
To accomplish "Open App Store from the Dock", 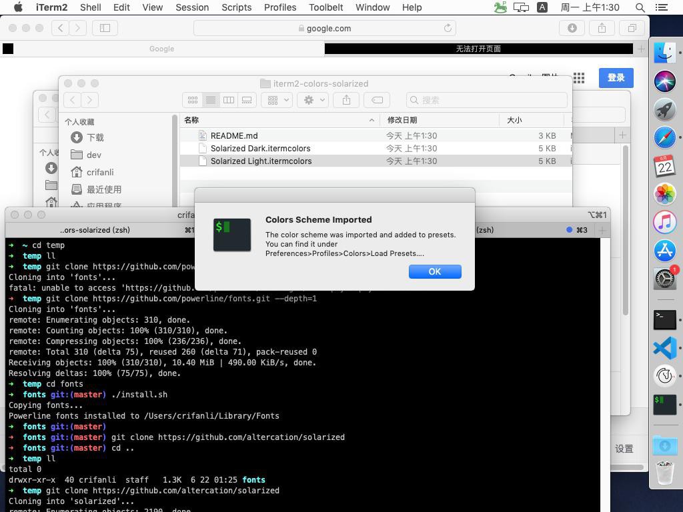I will [665, 251].
